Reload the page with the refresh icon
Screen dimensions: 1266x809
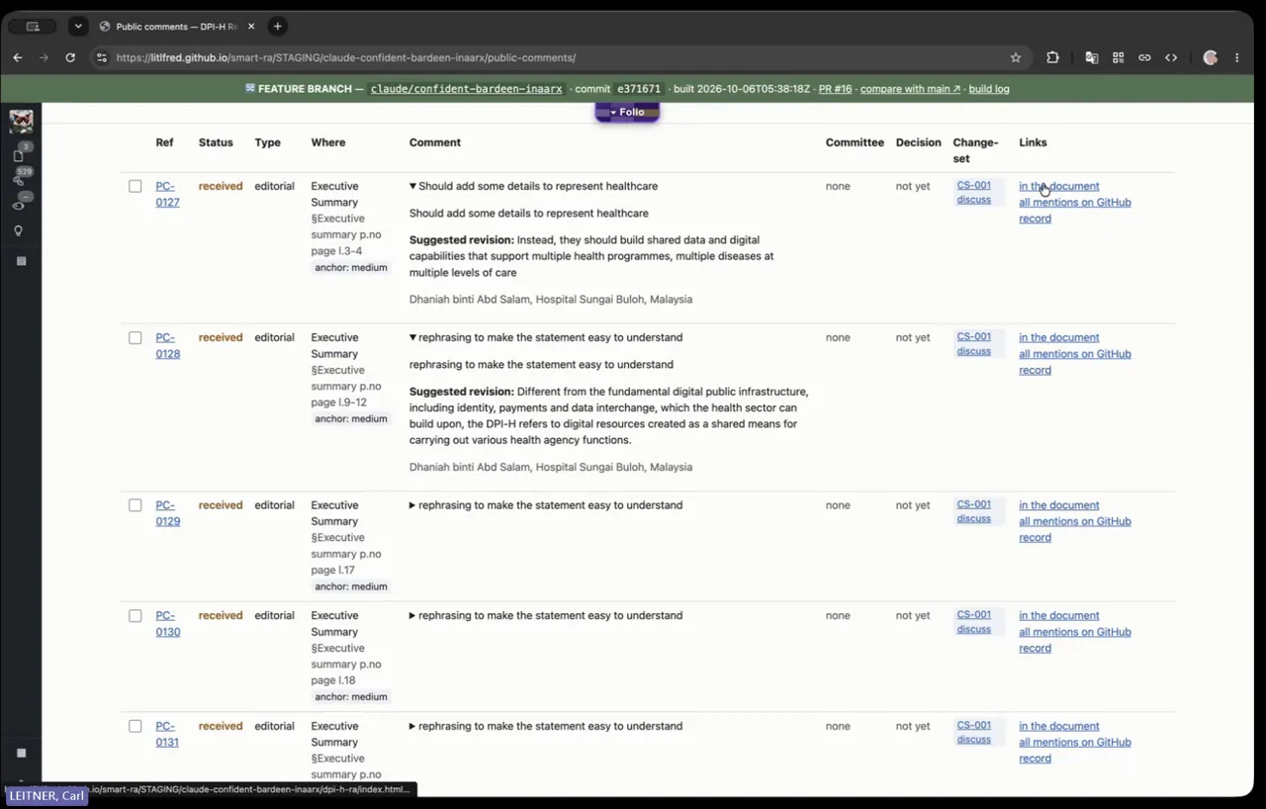[x=70, y=57]
